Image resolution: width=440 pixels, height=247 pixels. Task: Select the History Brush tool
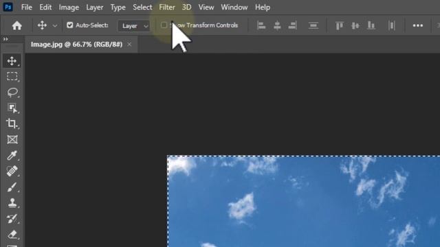[12, 219]
